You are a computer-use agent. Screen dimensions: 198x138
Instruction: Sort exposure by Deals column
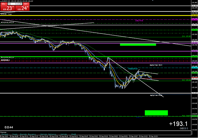15,134
